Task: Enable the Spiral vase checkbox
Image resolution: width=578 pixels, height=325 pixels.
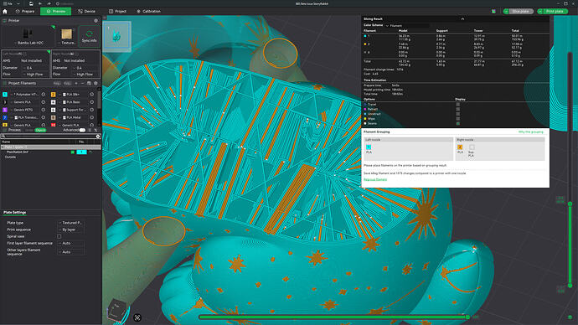Action: (x=59, y=236)
